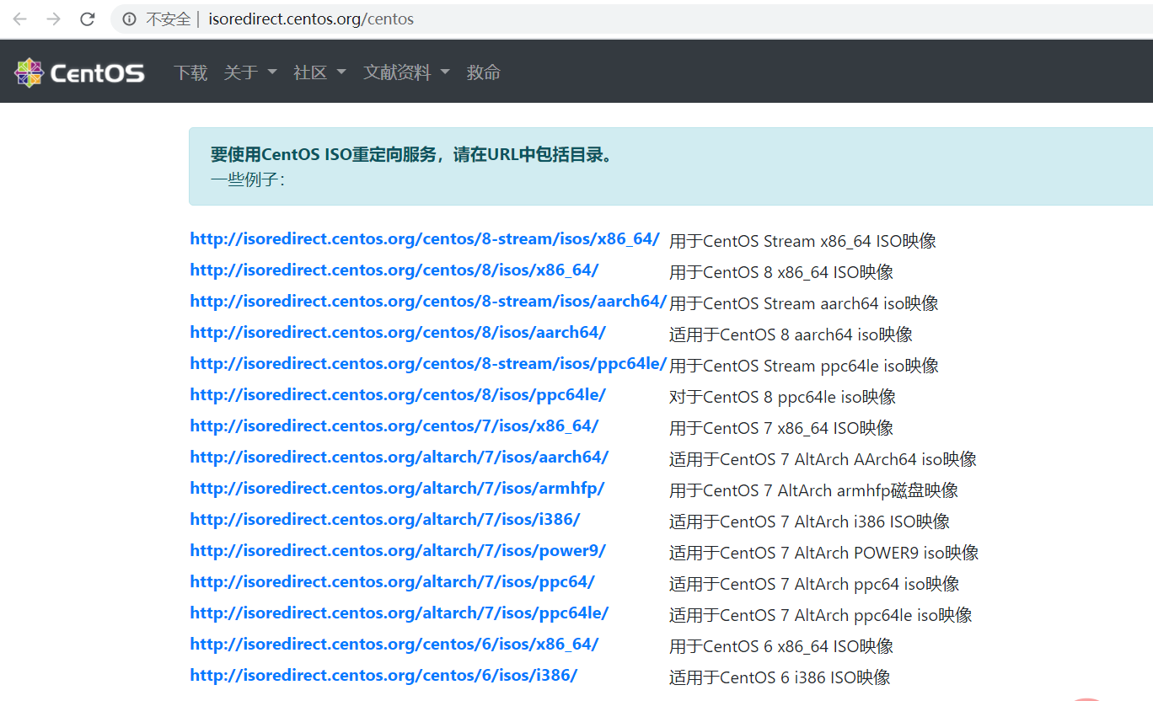
Task: Open the altarch/7/isos/ppc64le/ link
Action: pyautogui.click(x=400, y=613)
